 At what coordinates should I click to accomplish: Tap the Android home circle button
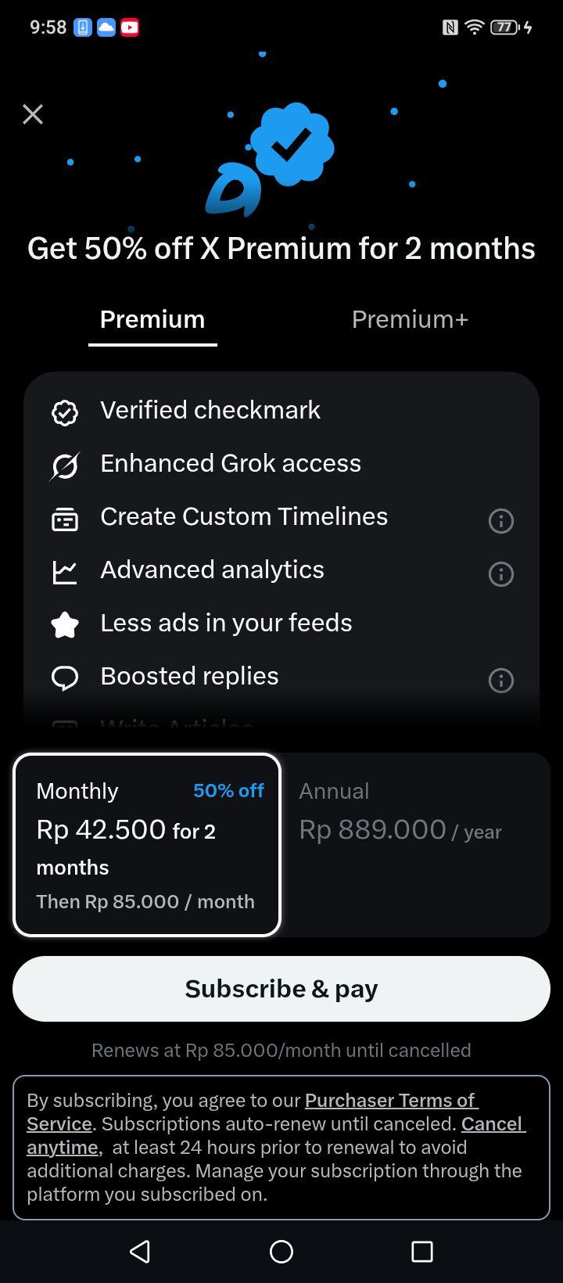coord(281,1252)
